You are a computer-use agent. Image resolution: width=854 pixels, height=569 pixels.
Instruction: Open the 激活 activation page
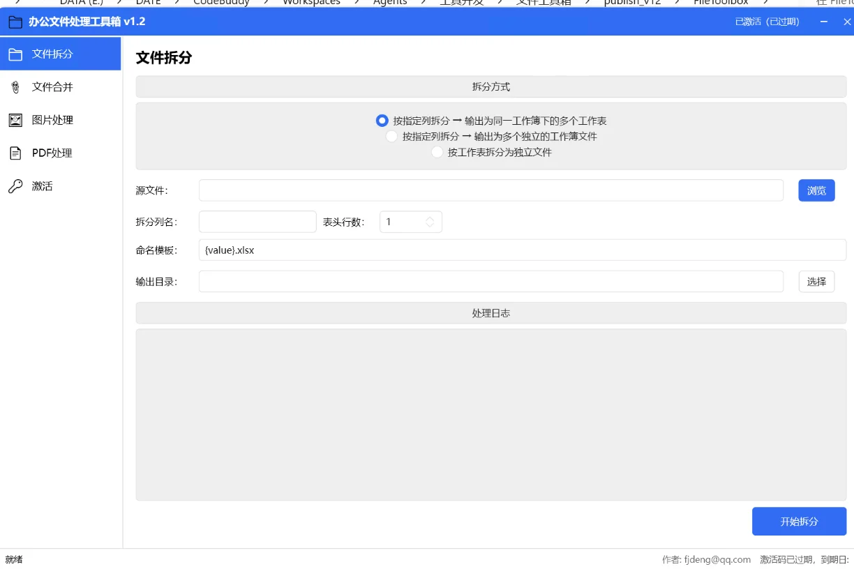(x=61, y=186)
